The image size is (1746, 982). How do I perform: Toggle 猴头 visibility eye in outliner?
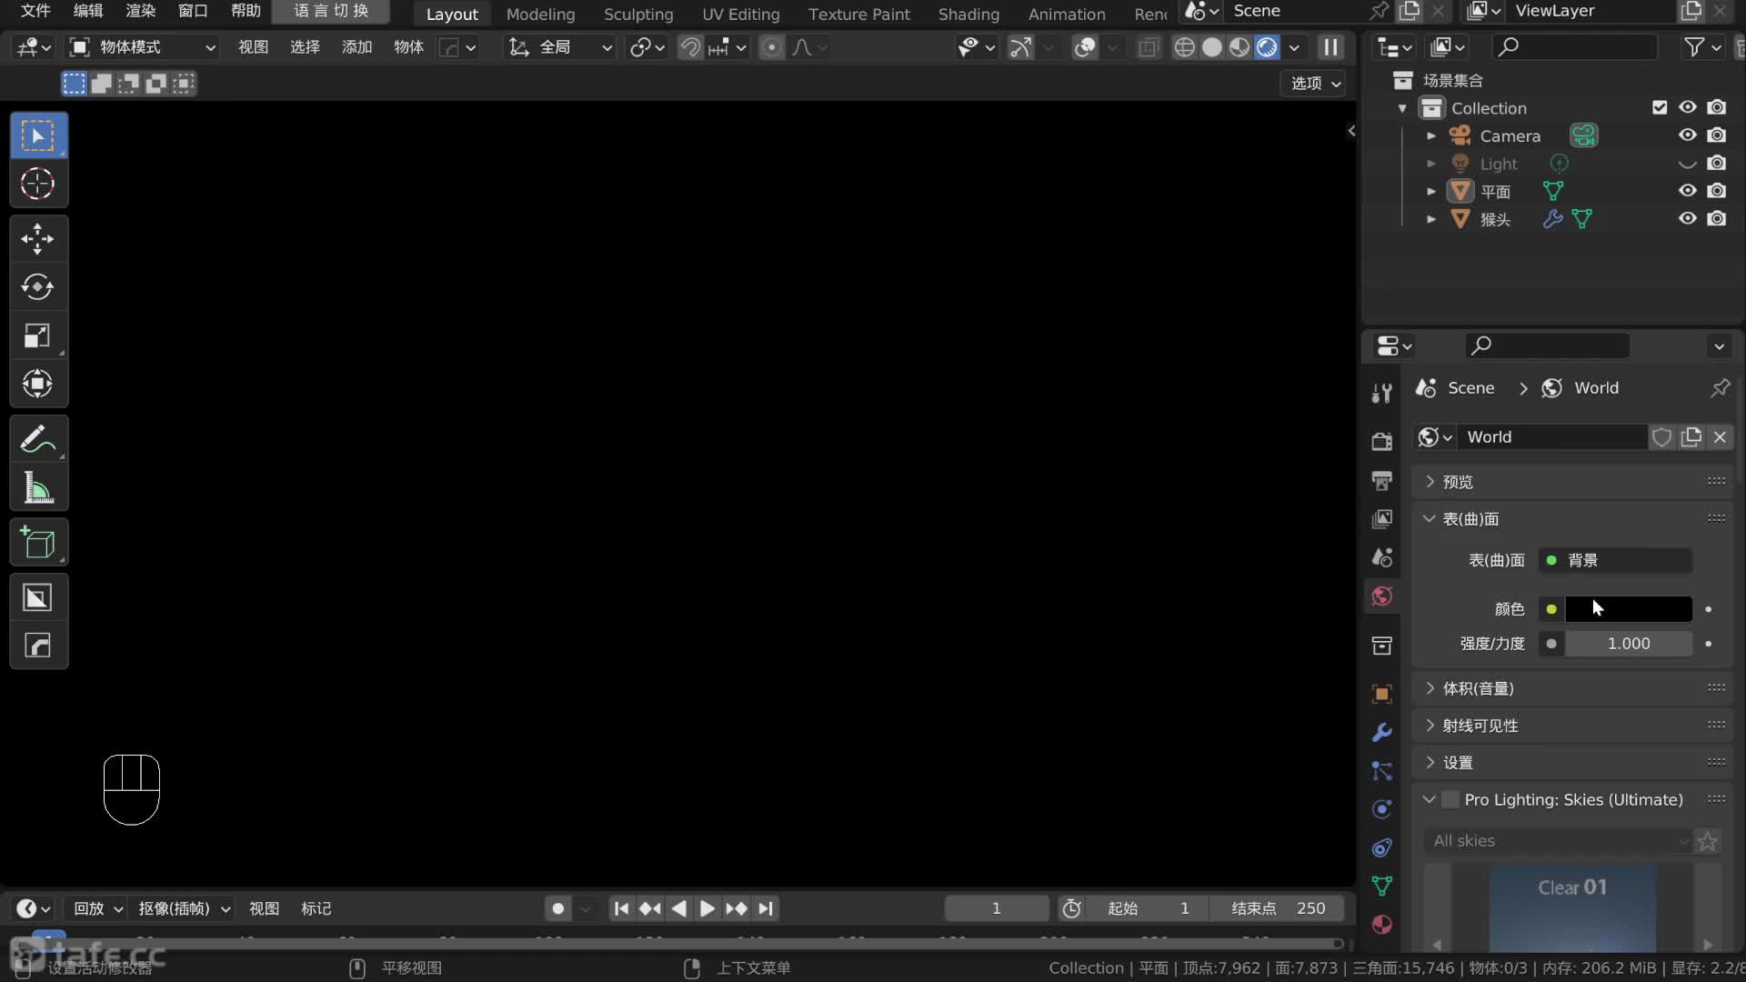coord(1688,219)
